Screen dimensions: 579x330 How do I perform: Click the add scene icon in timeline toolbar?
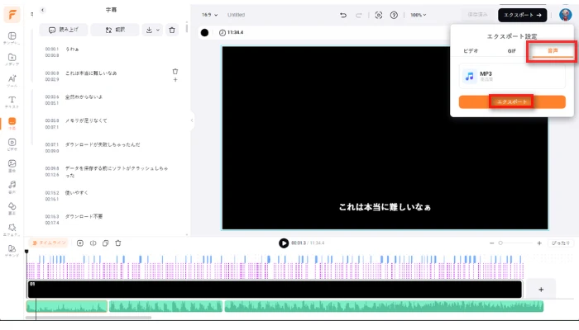pyautogui.click(x=80, y=243)
